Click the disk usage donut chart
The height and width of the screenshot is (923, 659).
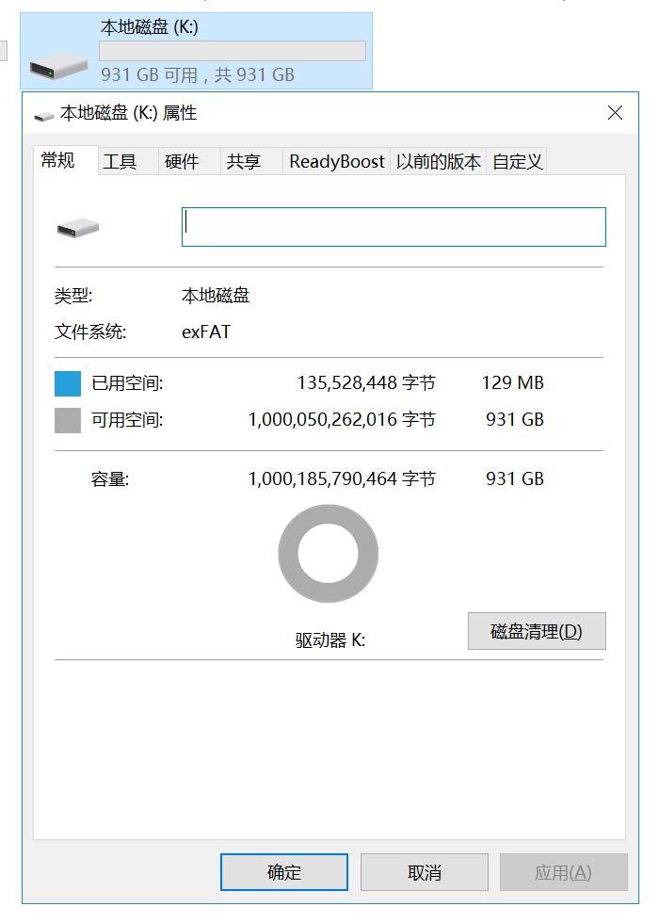pyautogui.click(x=328, y=554)
